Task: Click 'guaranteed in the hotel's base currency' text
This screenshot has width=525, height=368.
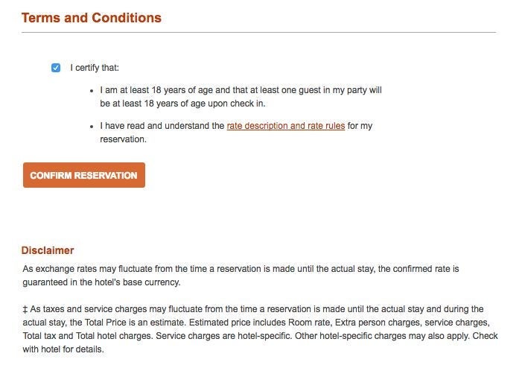Action: pyautogui.click(x=101, y=282)
